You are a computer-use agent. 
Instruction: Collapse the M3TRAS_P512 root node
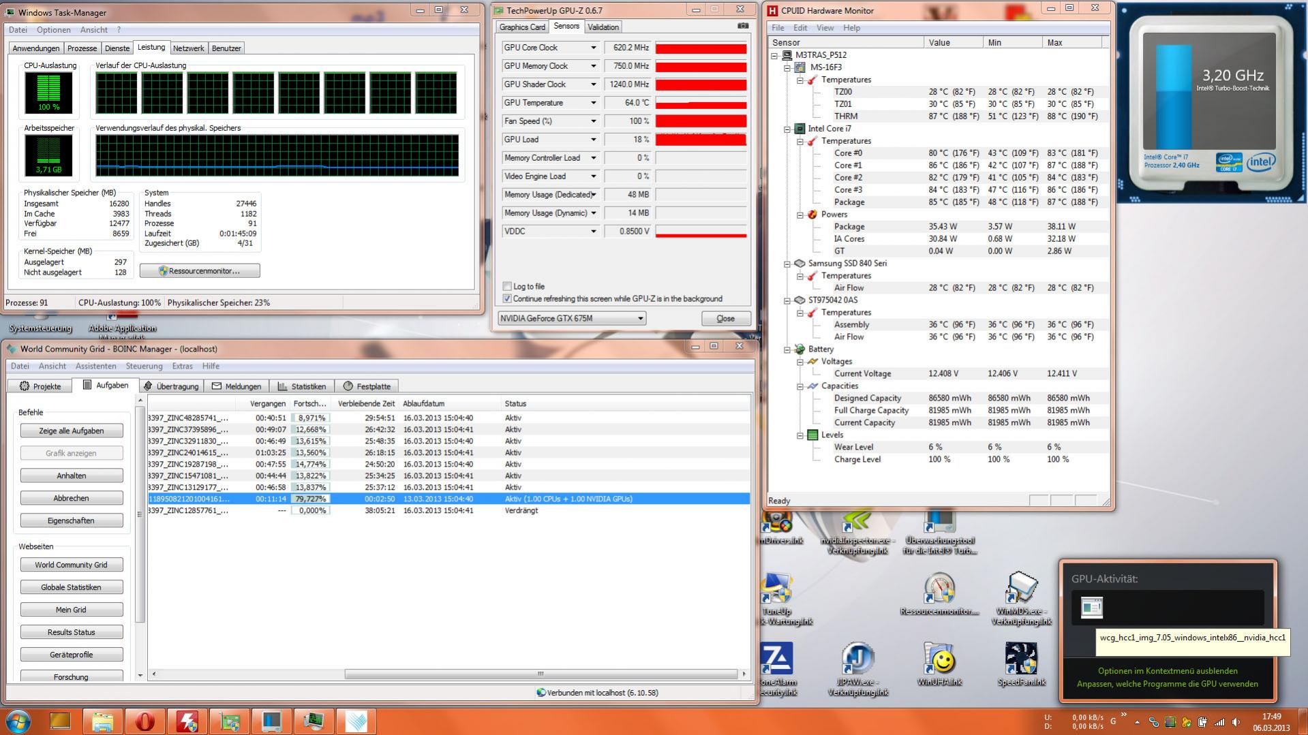click(774, 55)
